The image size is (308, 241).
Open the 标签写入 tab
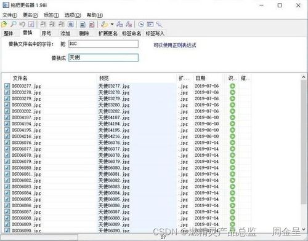point(155,33)
